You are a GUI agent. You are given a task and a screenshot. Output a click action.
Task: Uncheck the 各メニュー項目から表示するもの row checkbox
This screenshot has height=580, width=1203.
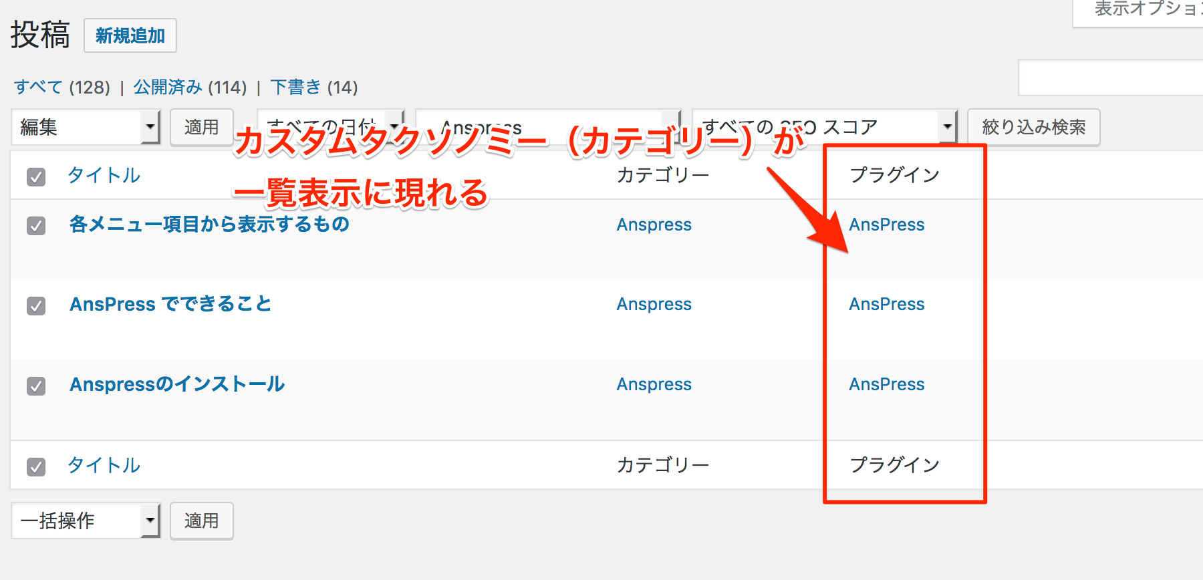[x=36, y=225]
